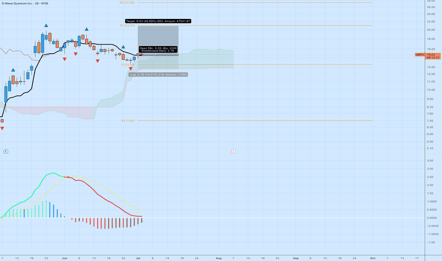This screenshot has width=442, height=261.
Task: Click 2.50 on the MACD scale
Action: (x=430, y=177)
